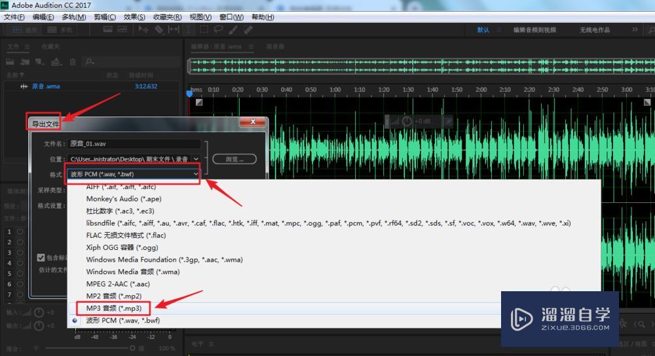Choose Monkey's Audio (*.ape) format

click(124, 199)
